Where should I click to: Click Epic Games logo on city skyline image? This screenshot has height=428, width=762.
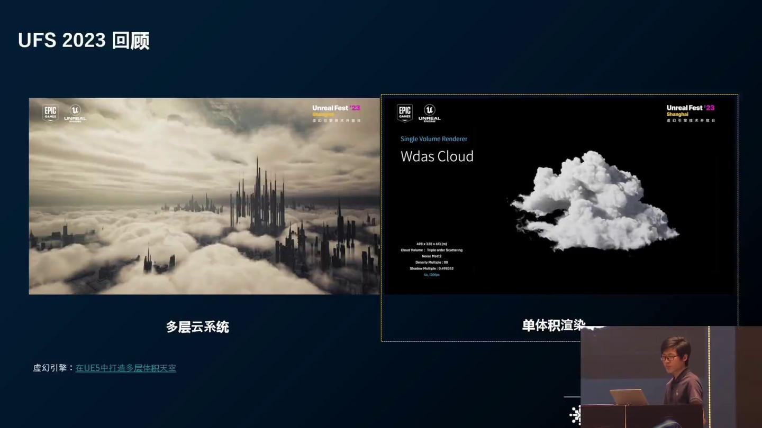(x=50, y=113)
